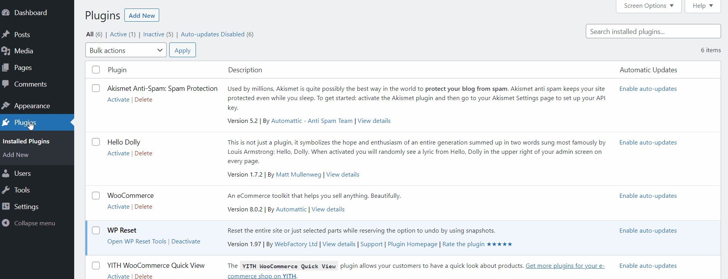Deactivate the WP Reset plugin
The image size is (728, 279).
(x=186, y=242)
